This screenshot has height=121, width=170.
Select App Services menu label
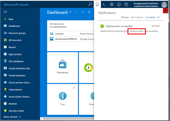(15, 54)
